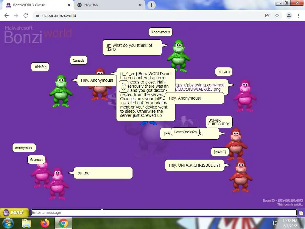Click the macaco name tag
This screenshot has width=305, height=229.
(224, 72)
